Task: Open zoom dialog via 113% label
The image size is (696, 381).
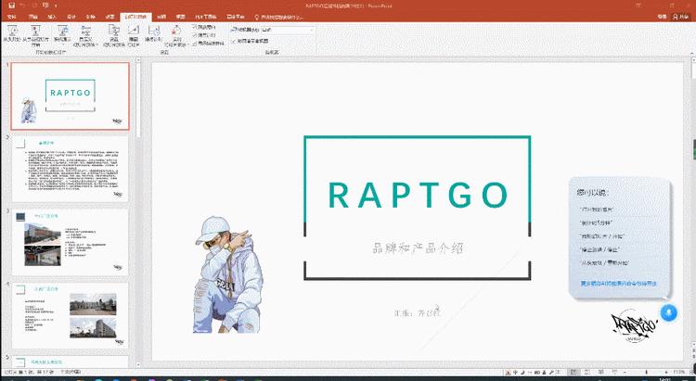Action: coord(679,372)
